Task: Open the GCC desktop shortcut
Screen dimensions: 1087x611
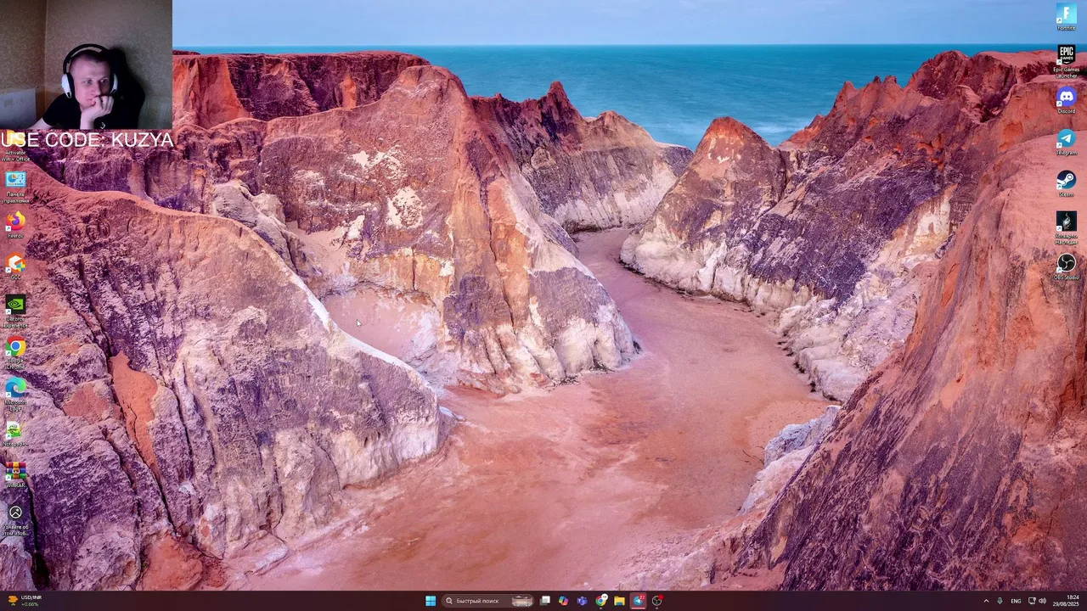Action: tap(15, 266)
